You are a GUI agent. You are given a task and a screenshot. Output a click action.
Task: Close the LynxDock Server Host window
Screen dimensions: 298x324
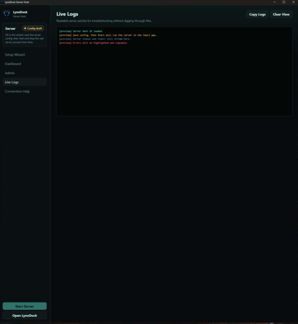pos(294,2)
